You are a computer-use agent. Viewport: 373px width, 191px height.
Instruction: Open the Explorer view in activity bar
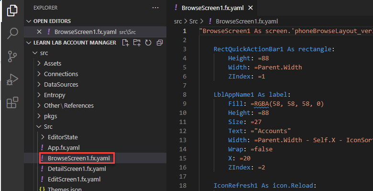tap(12, 11)
